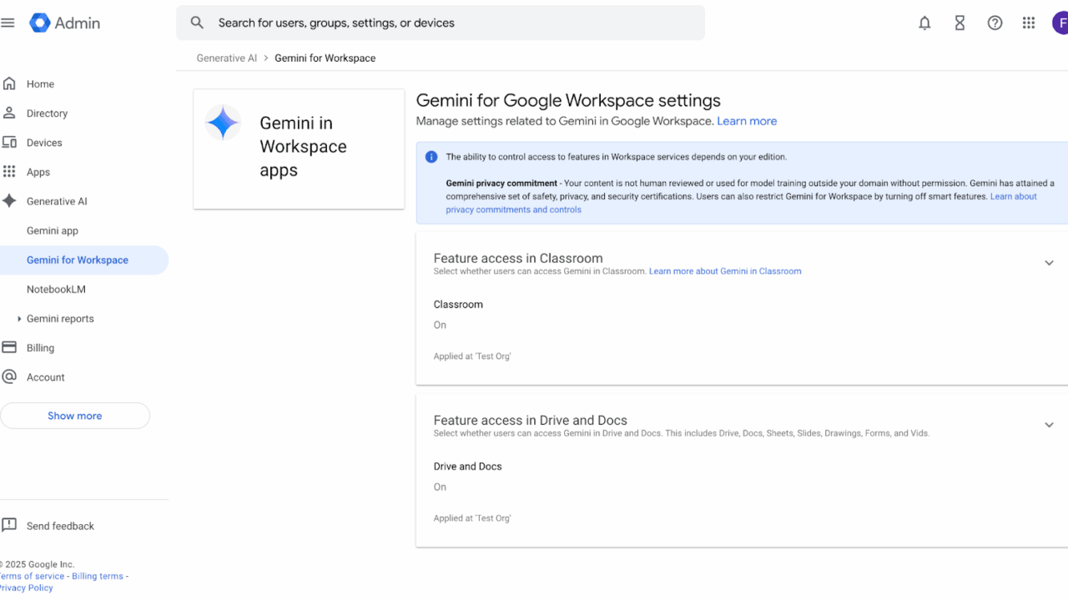
Task: Click Send feedback
Action: [60, 526]
